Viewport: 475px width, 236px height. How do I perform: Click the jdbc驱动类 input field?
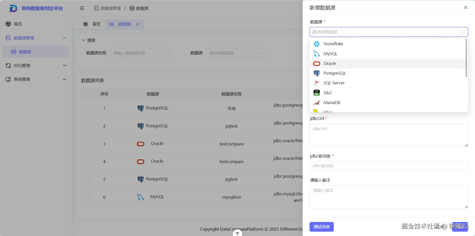(x=389, y=166)
